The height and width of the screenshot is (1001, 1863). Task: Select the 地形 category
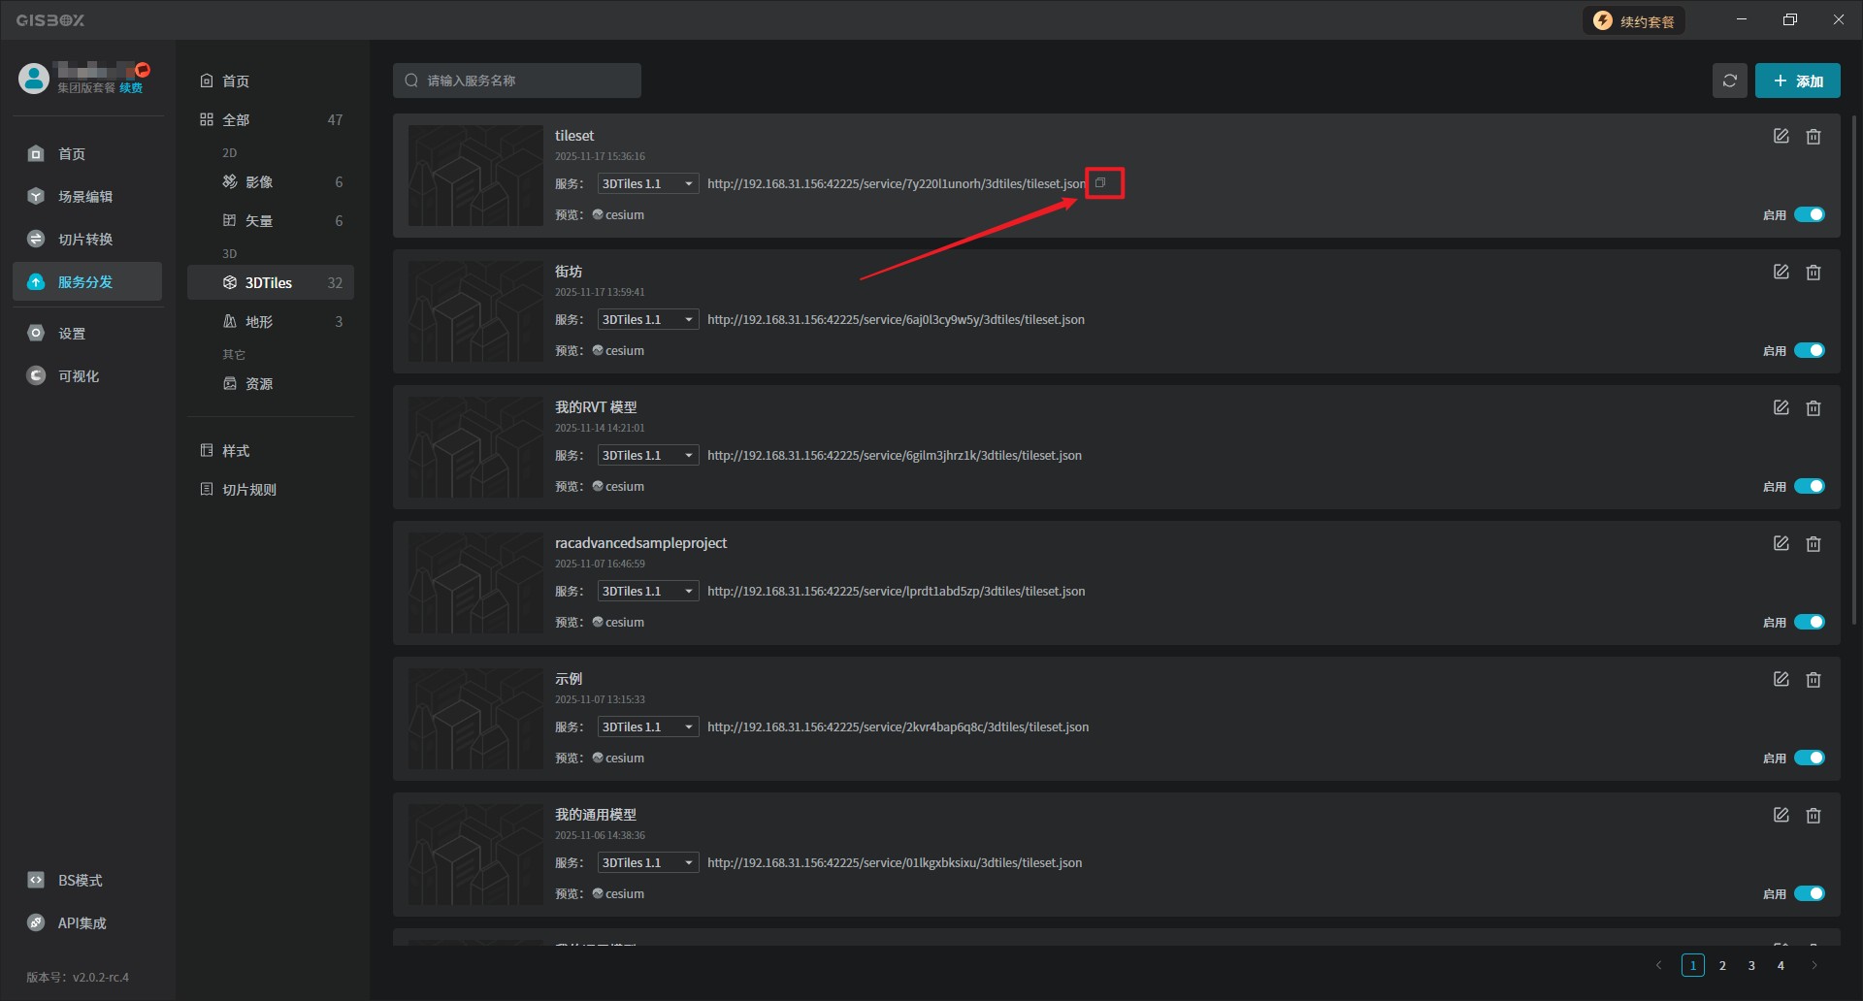[x=259, y=322]
